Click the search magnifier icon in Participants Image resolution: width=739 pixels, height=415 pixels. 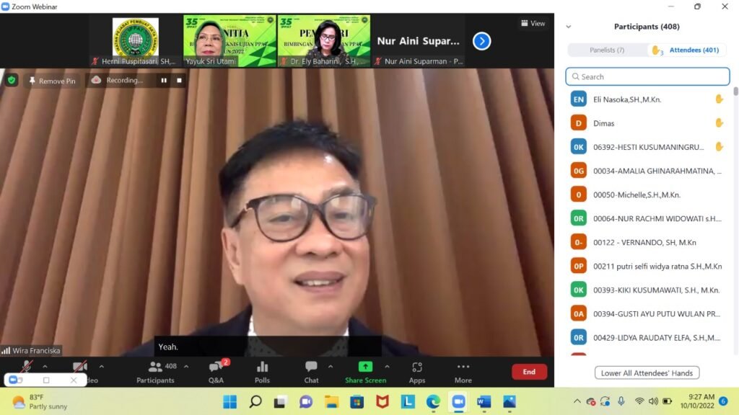575,76
